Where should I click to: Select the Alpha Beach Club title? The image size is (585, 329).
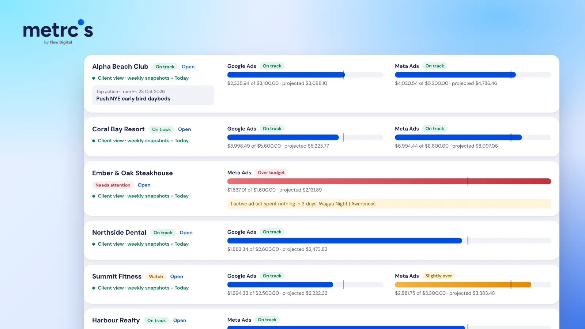click(120, 67)
